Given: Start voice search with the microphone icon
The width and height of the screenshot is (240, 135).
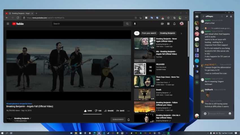Looking at the screenshot, I should coord(135,24).
